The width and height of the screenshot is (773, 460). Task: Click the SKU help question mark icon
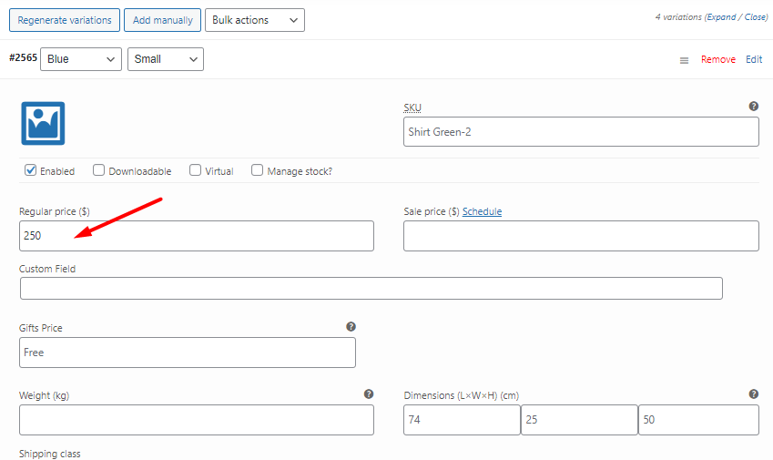tap(753, 106)
